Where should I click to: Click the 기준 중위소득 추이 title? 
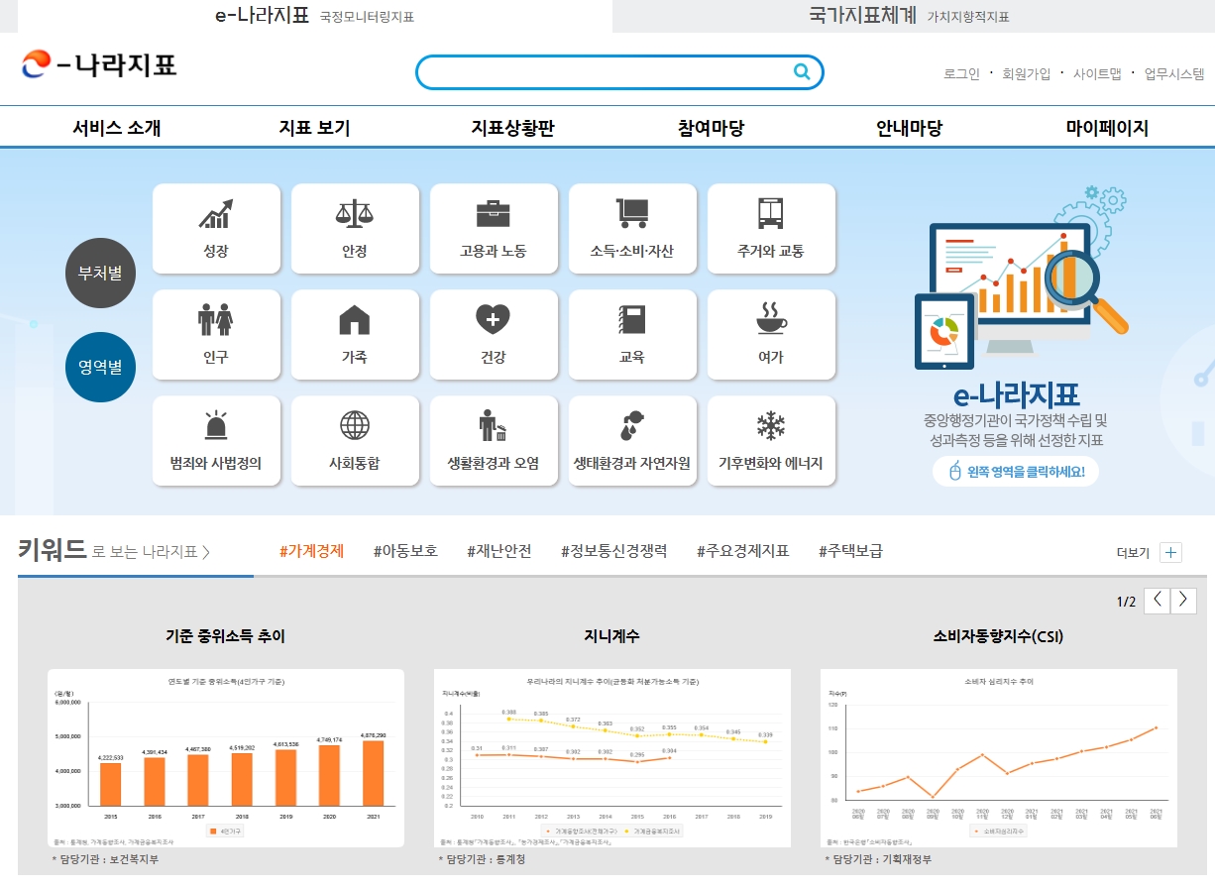pyautogui.click(x=225, y=636)
